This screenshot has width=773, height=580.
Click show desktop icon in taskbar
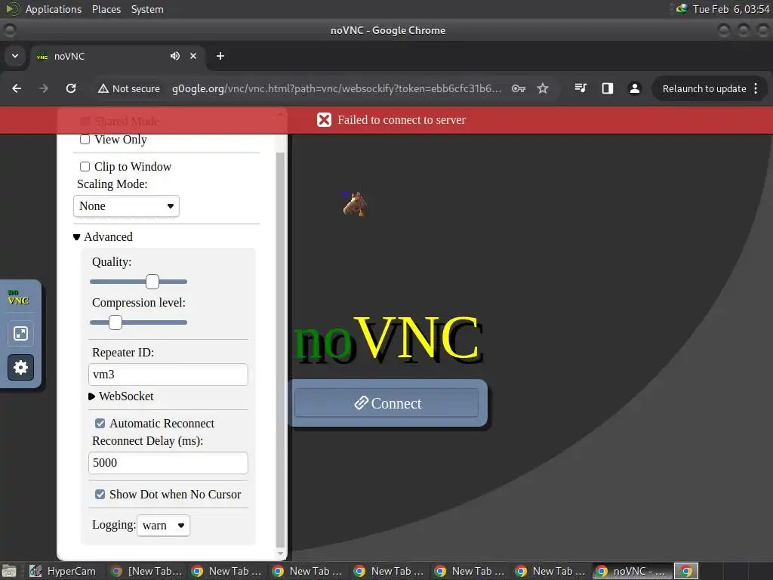click(9, 571)
